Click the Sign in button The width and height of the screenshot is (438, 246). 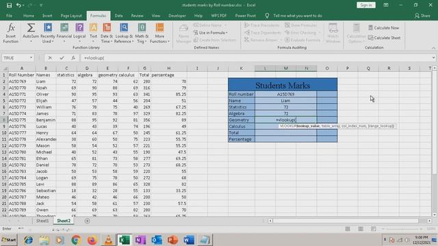(x=366, y=5)
